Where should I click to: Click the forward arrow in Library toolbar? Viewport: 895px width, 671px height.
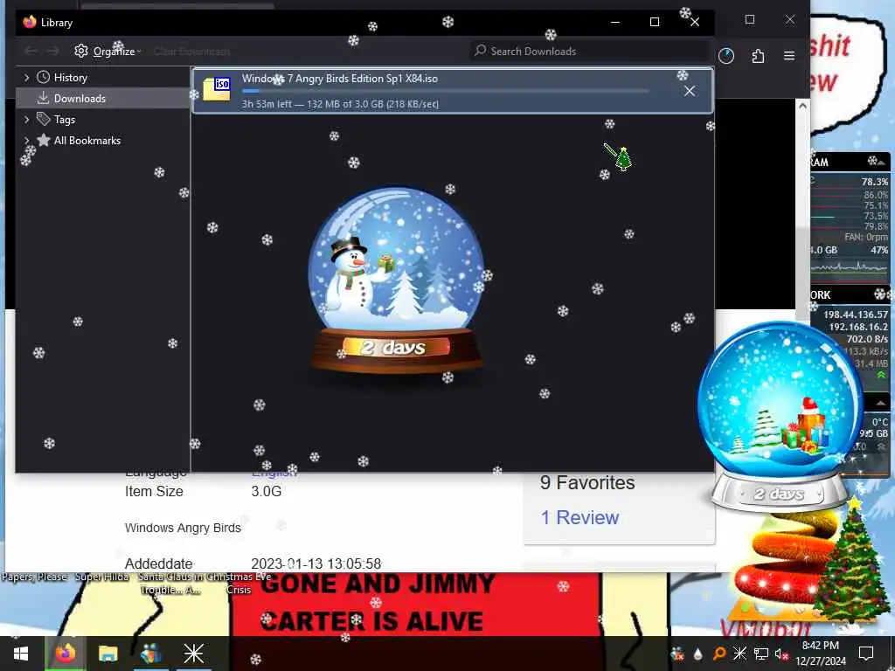[x=52, y=52]
